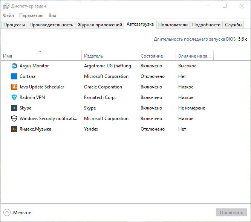
Task: Switch to the Подробности tab
Action: [206, 25]
